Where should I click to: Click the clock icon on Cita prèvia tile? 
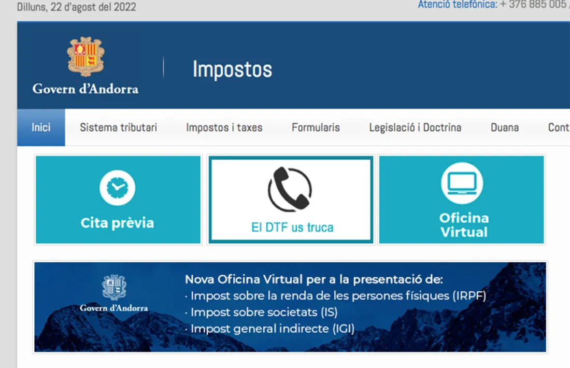[118, 187]
